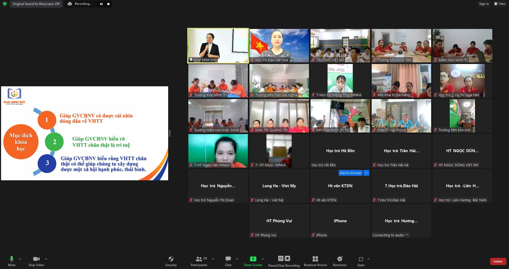The height and width of the screenshot is (269, 509).
Task: Mute the microphone
Action: [11, 259]
